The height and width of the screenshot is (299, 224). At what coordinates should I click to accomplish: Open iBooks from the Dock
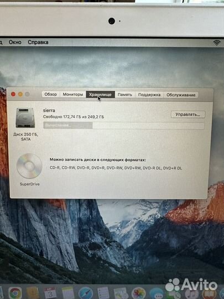pos(209,294)
